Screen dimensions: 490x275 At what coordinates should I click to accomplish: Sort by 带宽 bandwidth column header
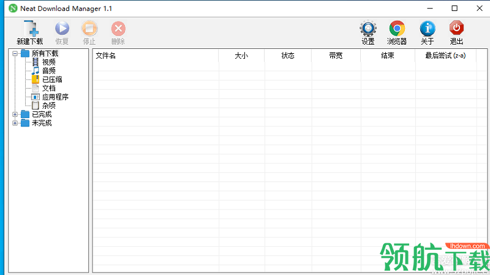[336, 56]
